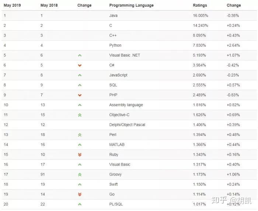Click the Assembly language entry
Screen dimensions: 258x211
tap(126, 105)
